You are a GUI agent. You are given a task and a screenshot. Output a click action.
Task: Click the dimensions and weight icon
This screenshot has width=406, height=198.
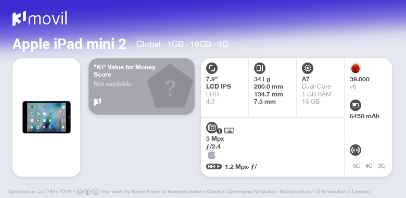259,68
